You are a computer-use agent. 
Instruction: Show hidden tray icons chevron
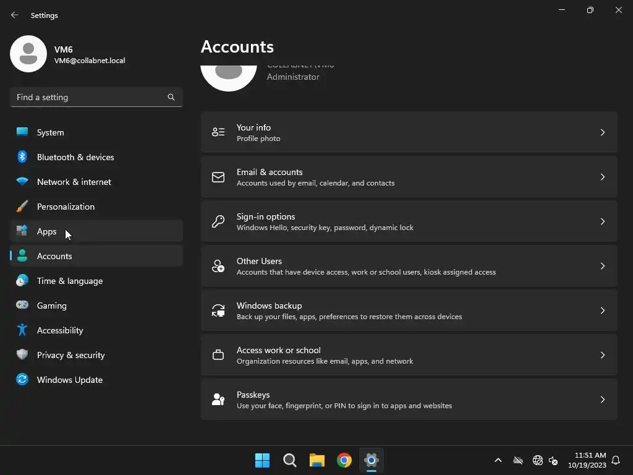[x=498, y=460]
